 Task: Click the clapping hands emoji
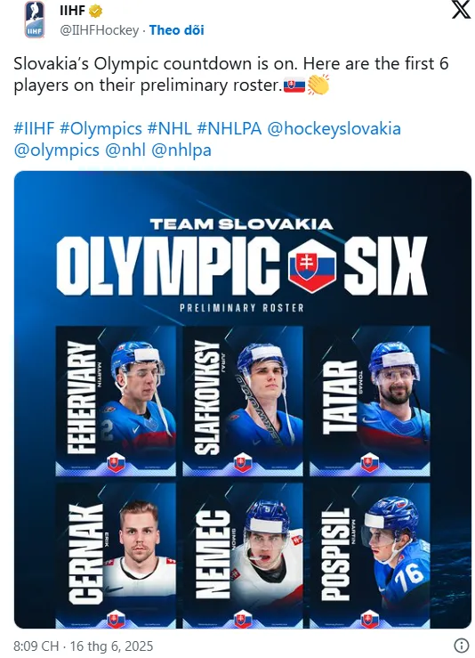318,85
